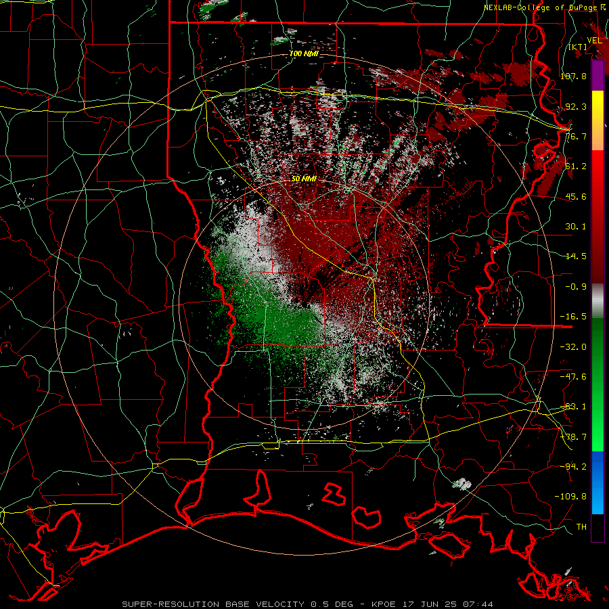Click the TH legend label
Viewport: 609px width, 609px height.
[581, 526]
